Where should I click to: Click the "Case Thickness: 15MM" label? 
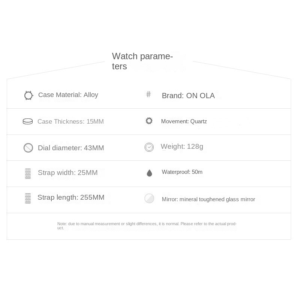pos(70,121)
